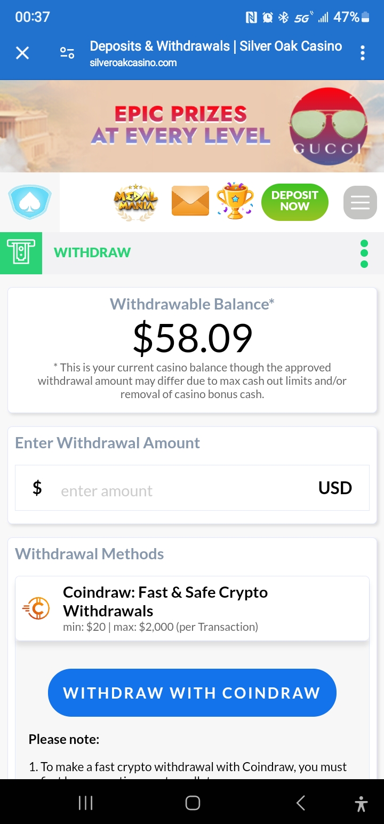Tap the orange Coindraw coin logo
Screen dimensions: 384x824
point(36,608)
